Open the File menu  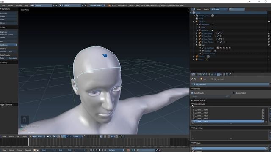pyautogui.click(x=3, y=5)
